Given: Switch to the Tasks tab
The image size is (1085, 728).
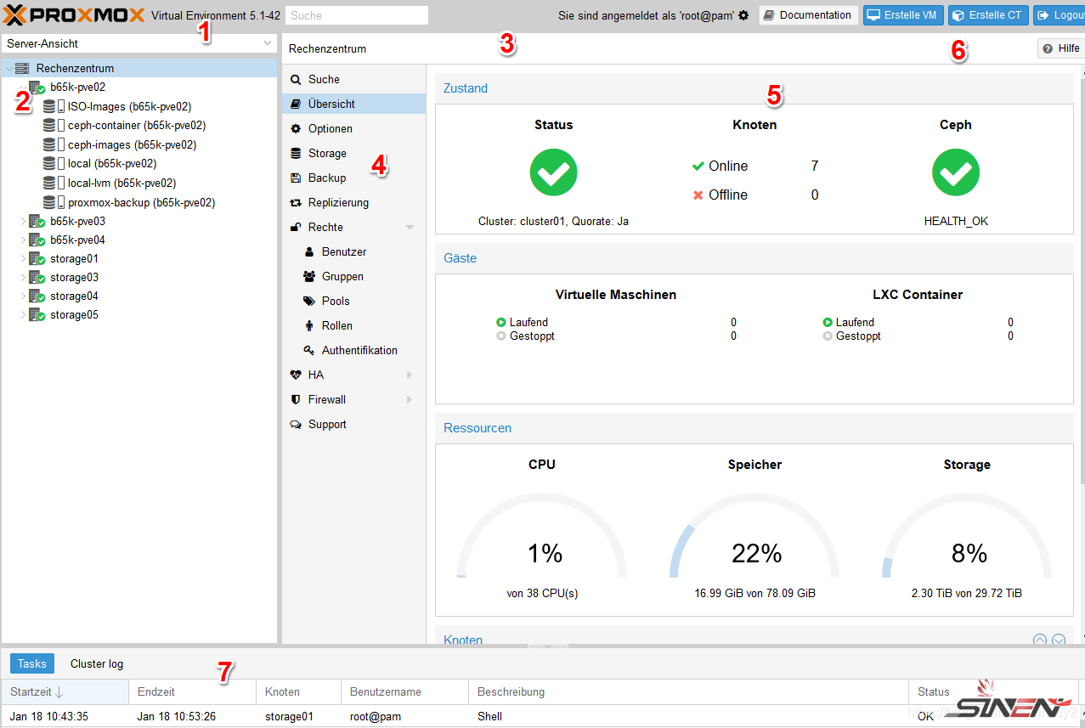Looking at the screenshot, I should (32, 663).
